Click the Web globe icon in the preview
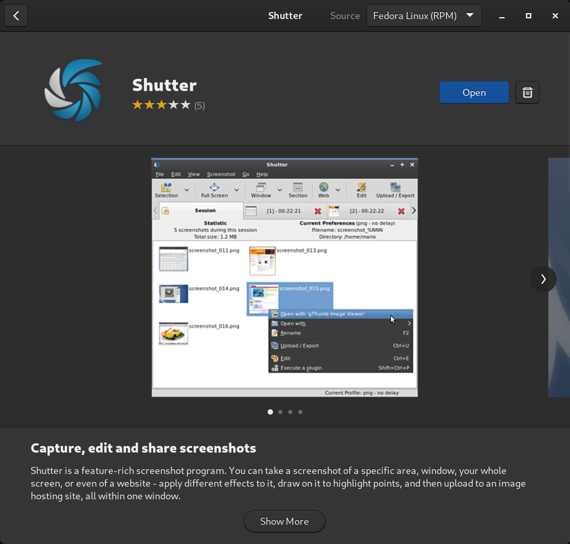 coord(323,187)
